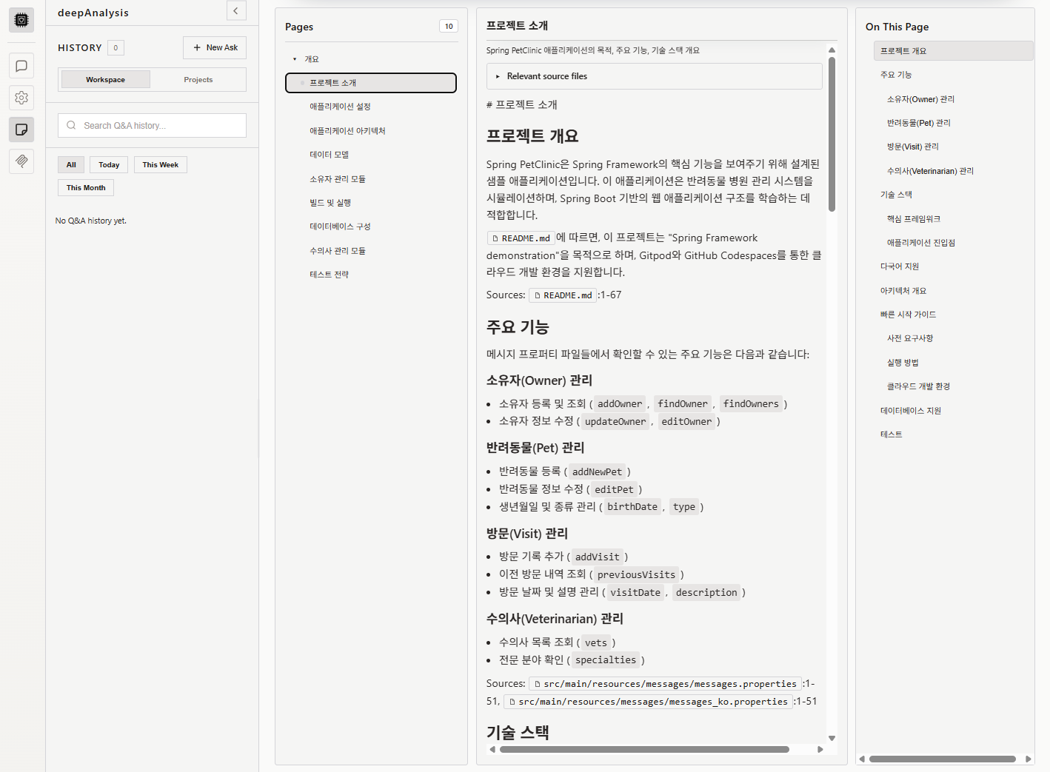Image resolution: width=1050 pixels, height=772 pixels.
Task: Click content horizontal scrollbar thumb
Action: 644,749
